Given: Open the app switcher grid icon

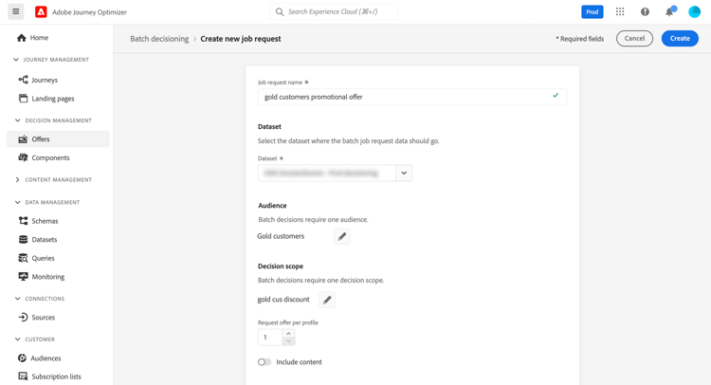Looking at the screenshot, I should point(620,11).
